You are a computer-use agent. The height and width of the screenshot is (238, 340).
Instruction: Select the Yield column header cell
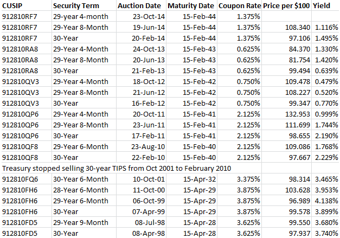tap(323, 7)
